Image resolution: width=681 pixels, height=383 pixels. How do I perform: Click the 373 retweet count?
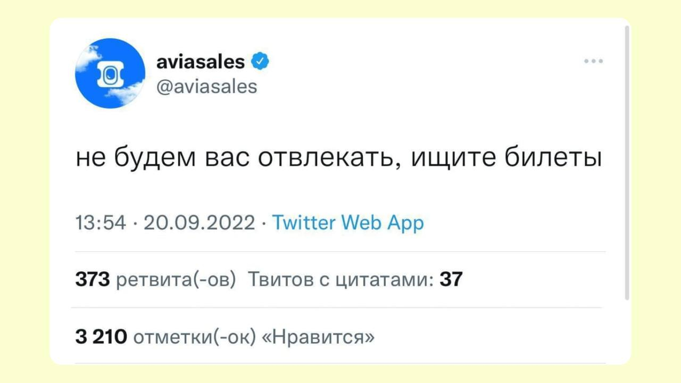[92, 279]
